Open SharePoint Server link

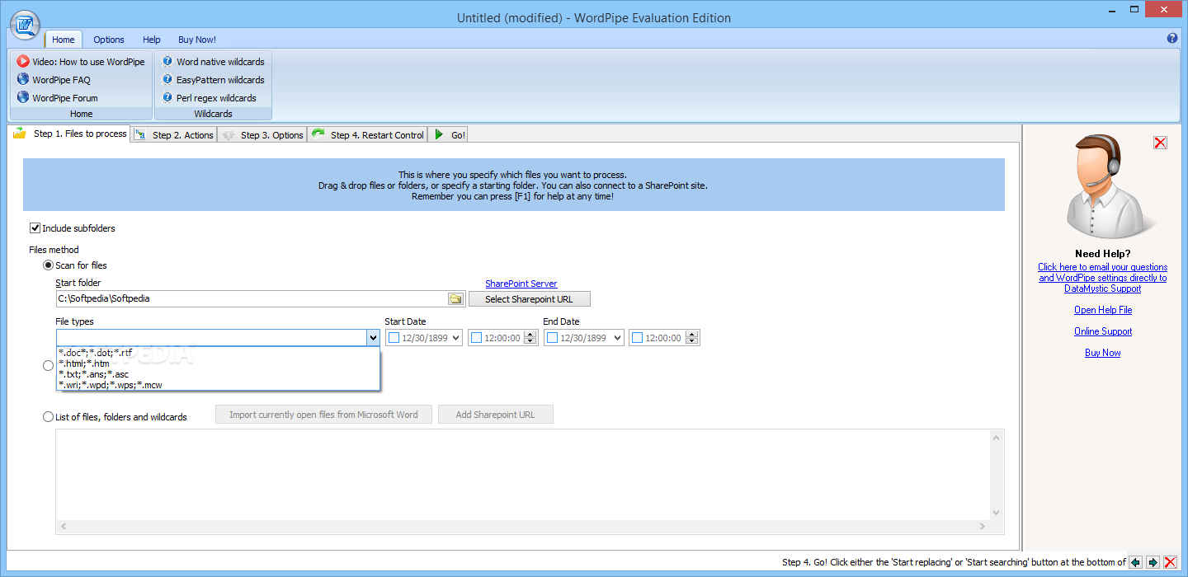[x=521, y=284]
